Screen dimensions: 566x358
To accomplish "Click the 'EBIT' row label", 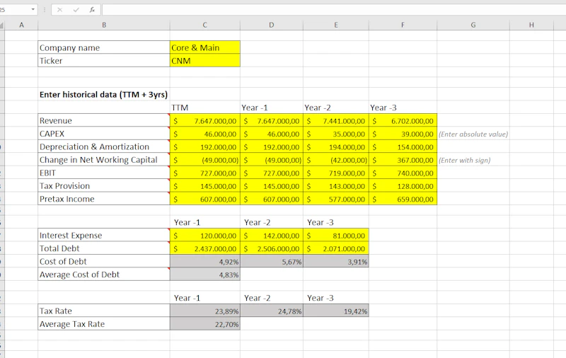I will click(104, 173).
